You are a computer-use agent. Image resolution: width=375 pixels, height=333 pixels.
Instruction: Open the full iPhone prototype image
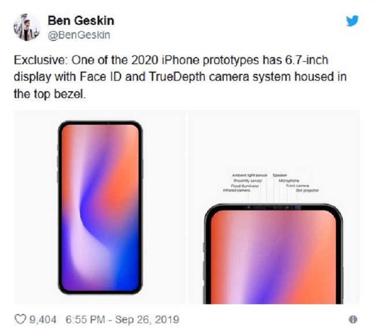(x=100, y=207)
